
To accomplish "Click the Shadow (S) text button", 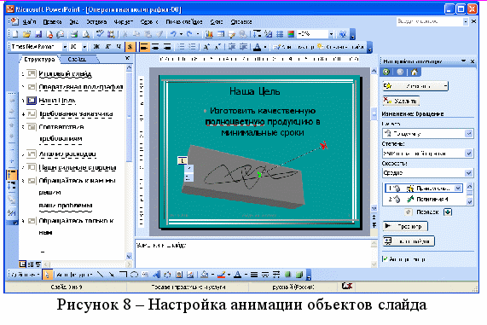I will point(130,47).
